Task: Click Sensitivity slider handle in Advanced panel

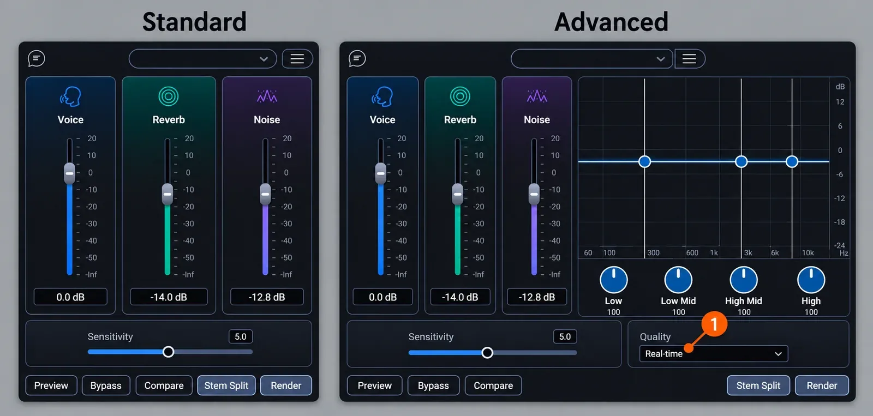Action: (487, 352)
